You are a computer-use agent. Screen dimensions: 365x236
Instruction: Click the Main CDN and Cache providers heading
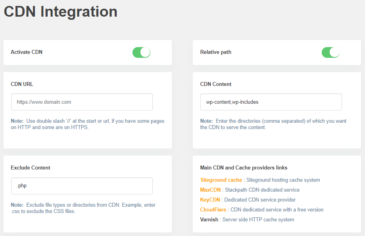tap(244, 167)
